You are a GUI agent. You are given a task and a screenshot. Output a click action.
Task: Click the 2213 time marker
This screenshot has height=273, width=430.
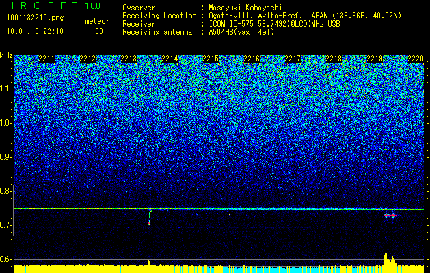click(129, 59)
